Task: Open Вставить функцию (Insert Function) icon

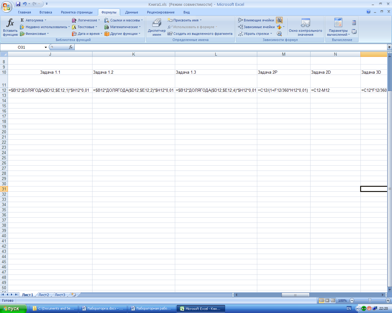Action: pyautogui.click(x=10, y=27)
